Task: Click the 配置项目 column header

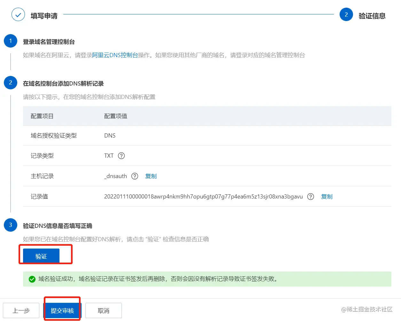Action: (42, 116)
